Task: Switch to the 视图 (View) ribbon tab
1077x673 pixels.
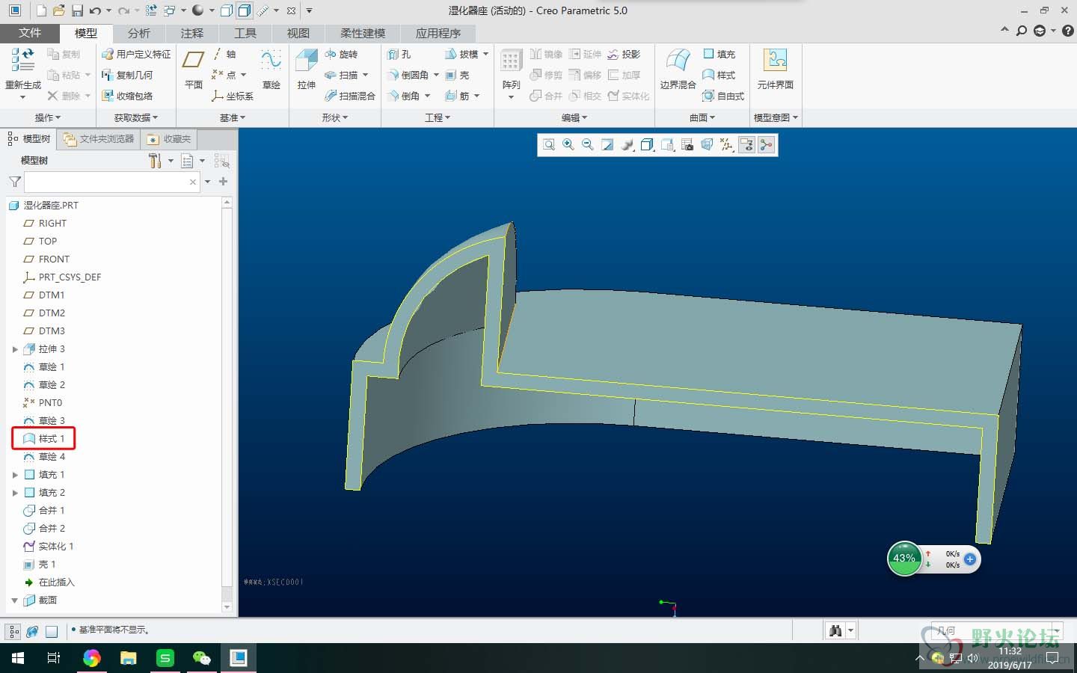Action: point(298,33)
